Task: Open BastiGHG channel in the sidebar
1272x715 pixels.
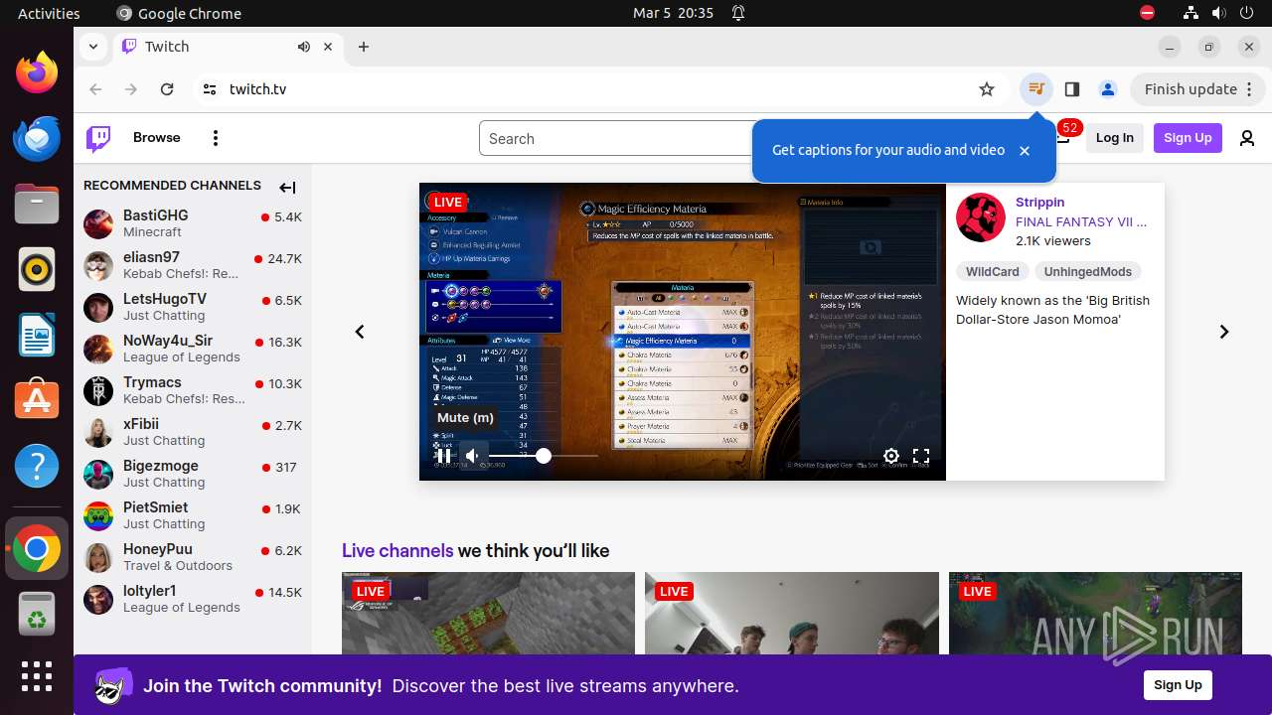Action: pyautogui.click(x=193, y=223)
